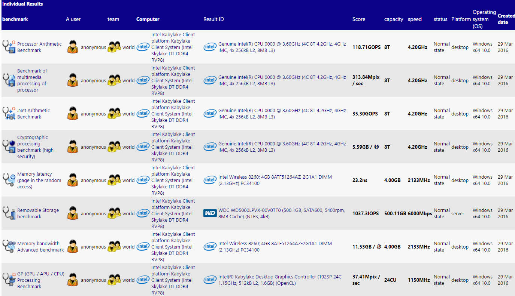The width and height of the screenshot is (515, 296).
Task: Open the Cryptographic processing benchmark link
Action: [x=36, y=147]
